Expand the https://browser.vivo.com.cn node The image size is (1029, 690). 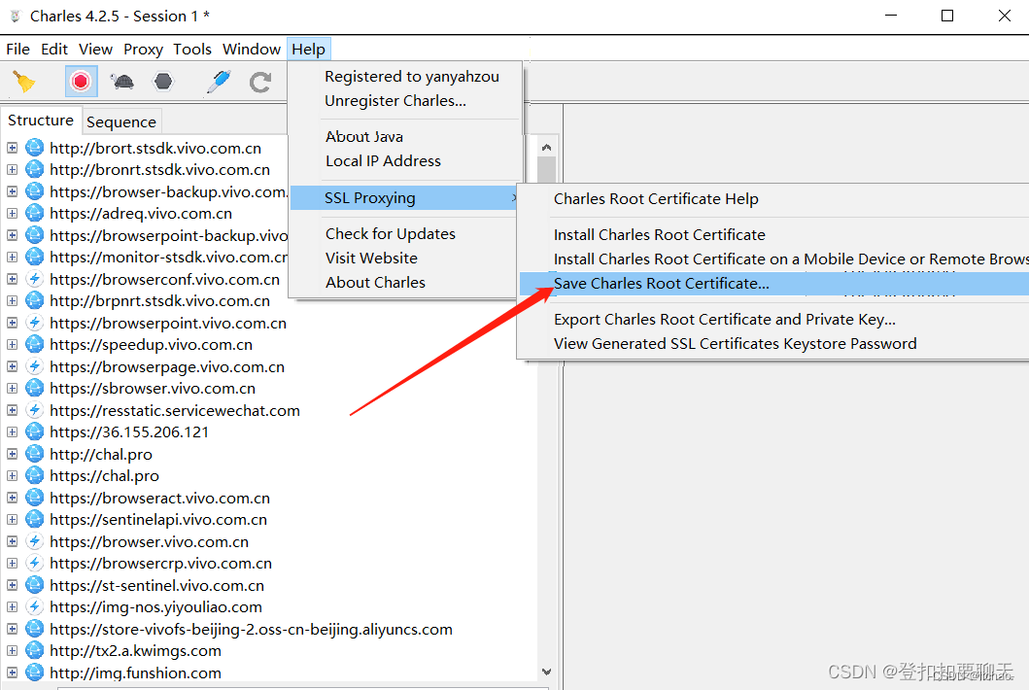12,541
